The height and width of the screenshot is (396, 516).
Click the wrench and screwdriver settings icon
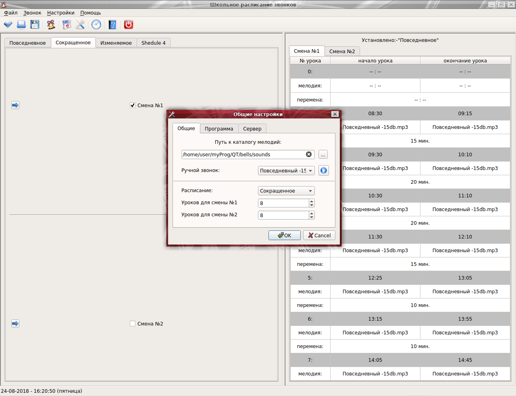coord(80,25)
